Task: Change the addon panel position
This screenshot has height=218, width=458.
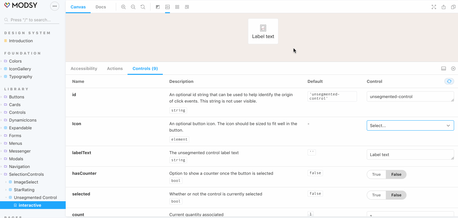Action: pyautogui.click(x=443, y=68)
